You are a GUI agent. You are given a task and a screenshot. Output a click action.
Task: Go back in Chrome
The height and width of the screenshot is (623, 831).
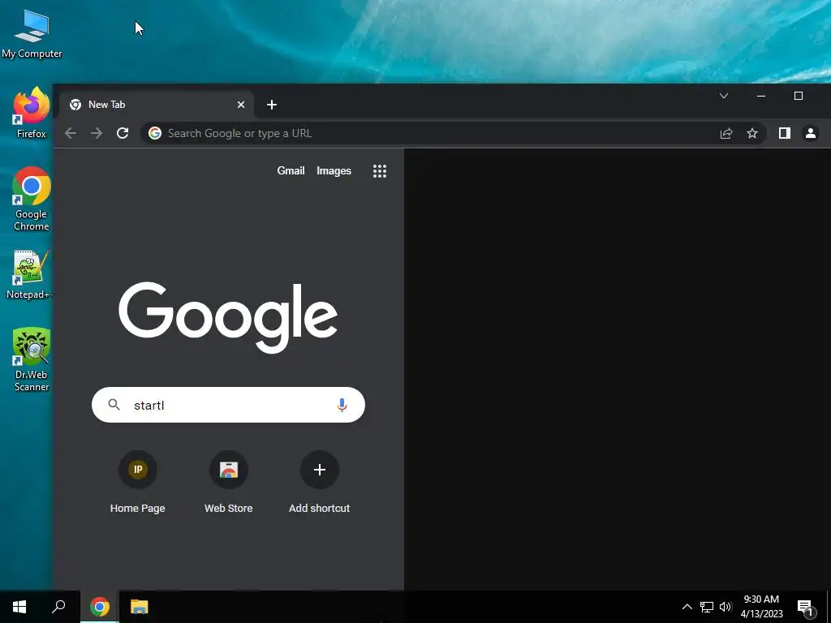pyautogui.click(x=71, y=134)
